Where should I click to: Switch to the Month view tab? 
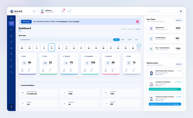click(129, 39)
